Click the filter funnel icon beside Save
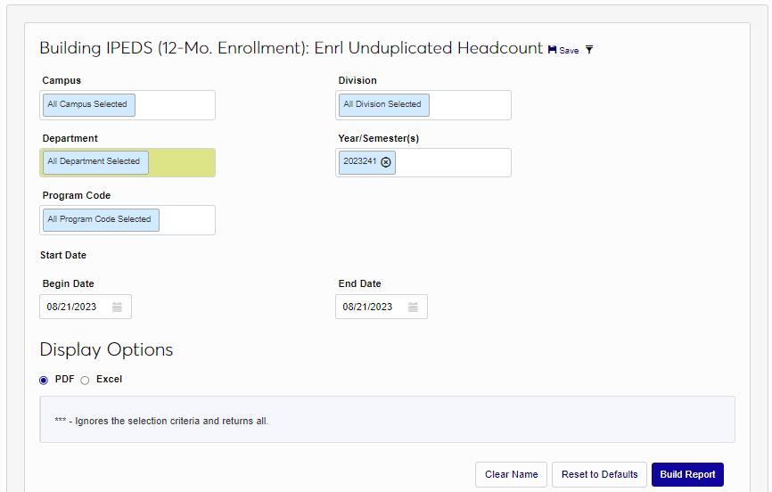This screenshot has height=492, width=772. pos(589,50)
